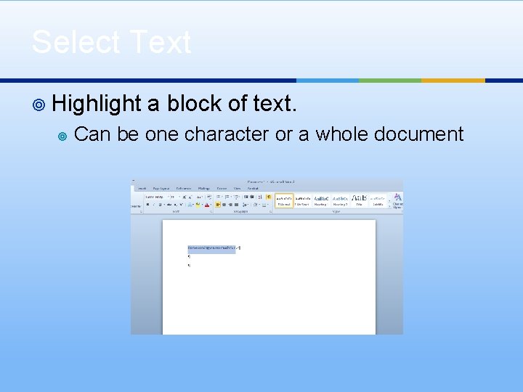523x392 pixels.
Task: Apply the Heading 1 style
Action: pos(321,200)
